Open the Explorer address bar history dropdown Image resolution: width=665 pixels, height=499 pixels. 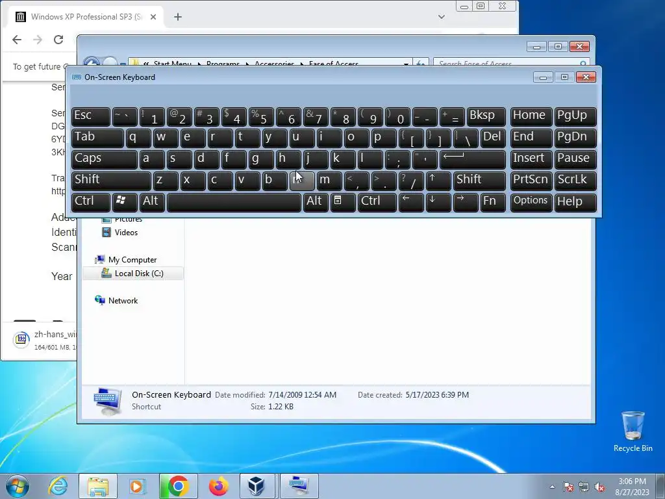click(406, 64)
